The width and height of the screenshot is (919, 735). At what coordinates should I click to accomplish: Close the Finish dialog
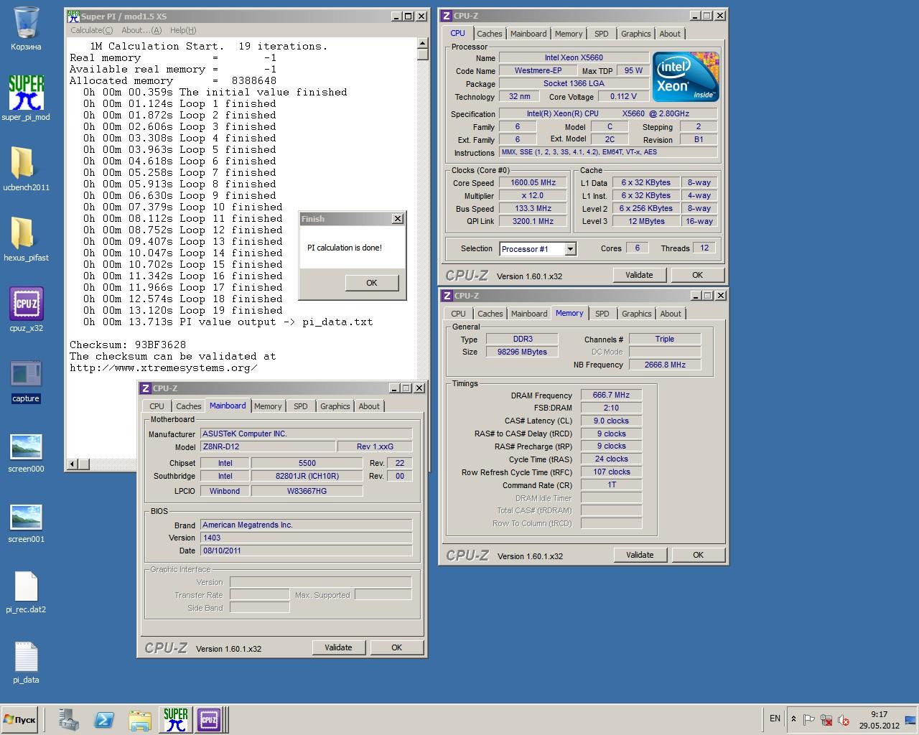(398, 219)
